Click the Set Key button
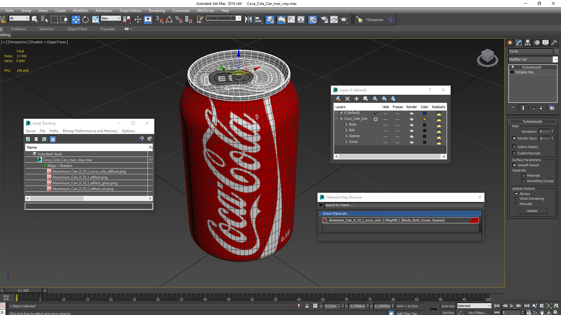Image resolution: width=561 pixels, height=315 pixels. coord(448,313)
